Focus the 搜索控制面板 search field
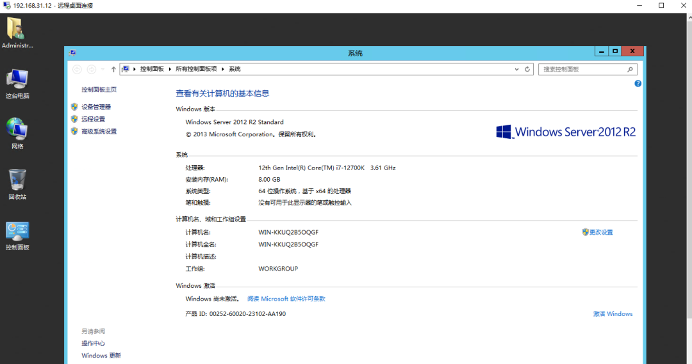The image size is (692, 364). [588, 69]
